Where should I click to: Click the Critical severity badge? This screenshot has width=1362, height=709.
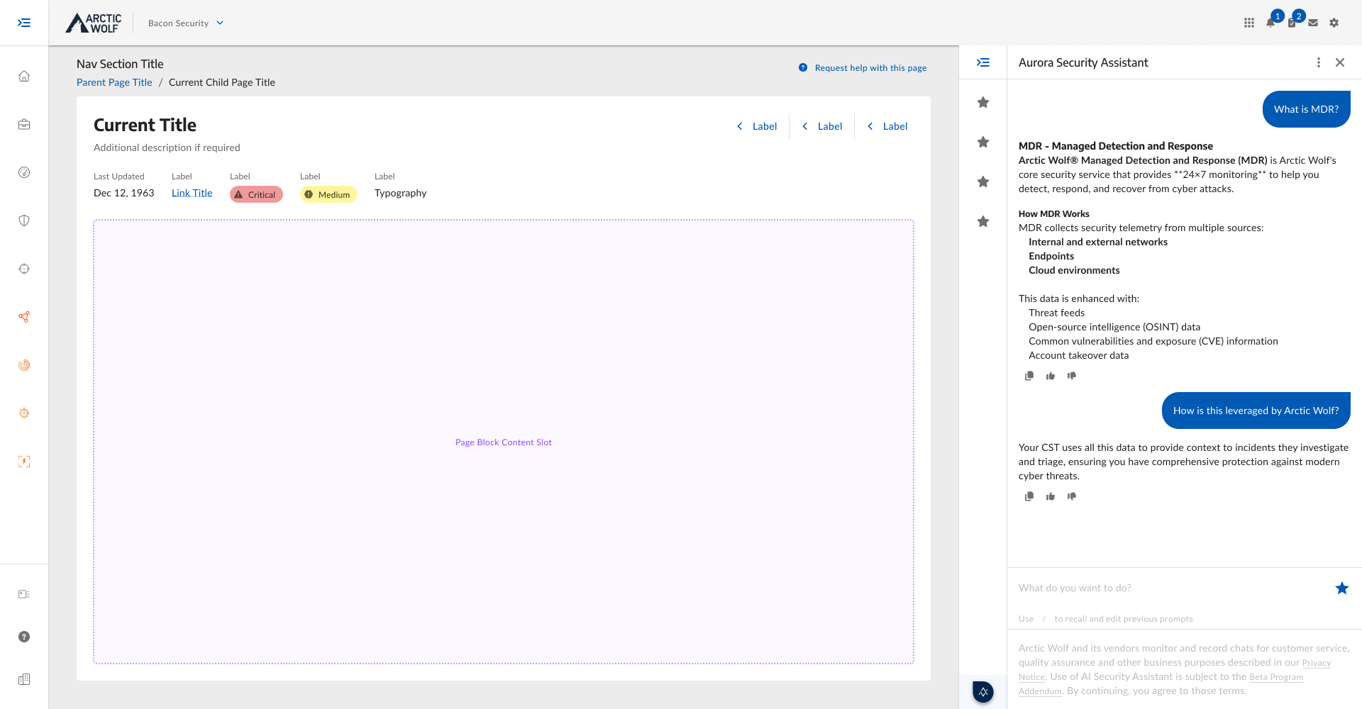[x=256, y=194]
